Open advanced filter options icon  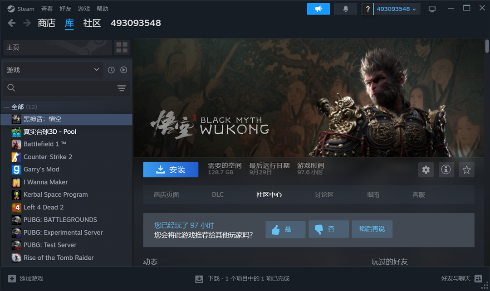(x=122, y=88)
